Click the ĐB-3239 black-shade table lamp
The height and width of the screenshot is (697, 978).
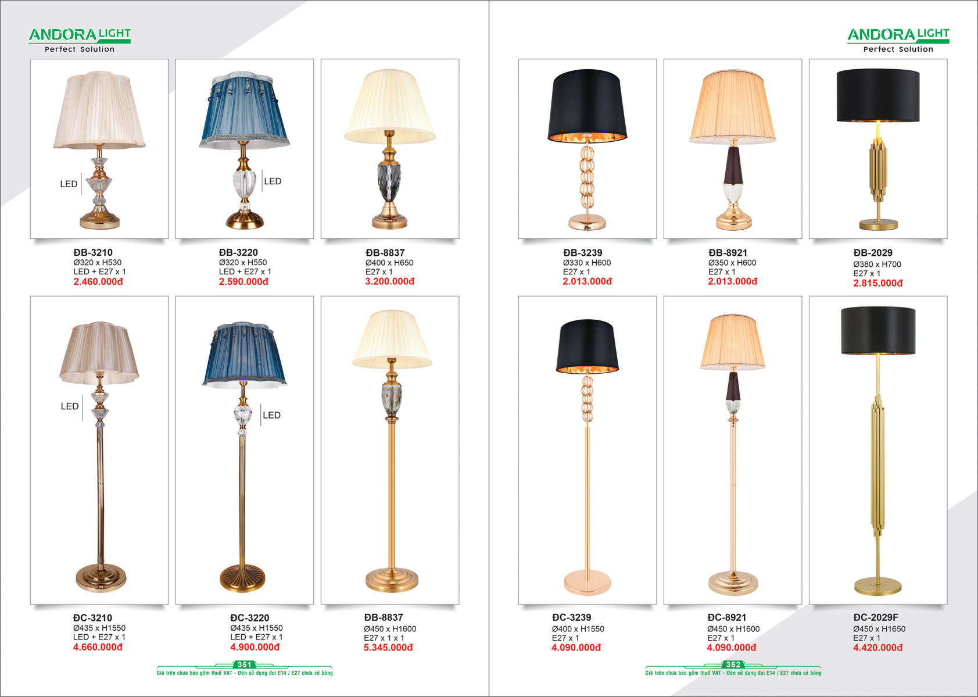click(587, 149)
